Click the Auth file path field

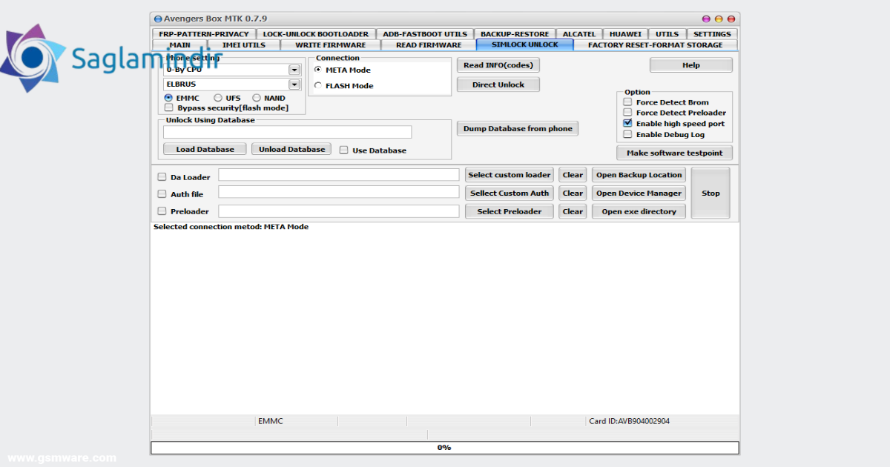coord(339,192)
